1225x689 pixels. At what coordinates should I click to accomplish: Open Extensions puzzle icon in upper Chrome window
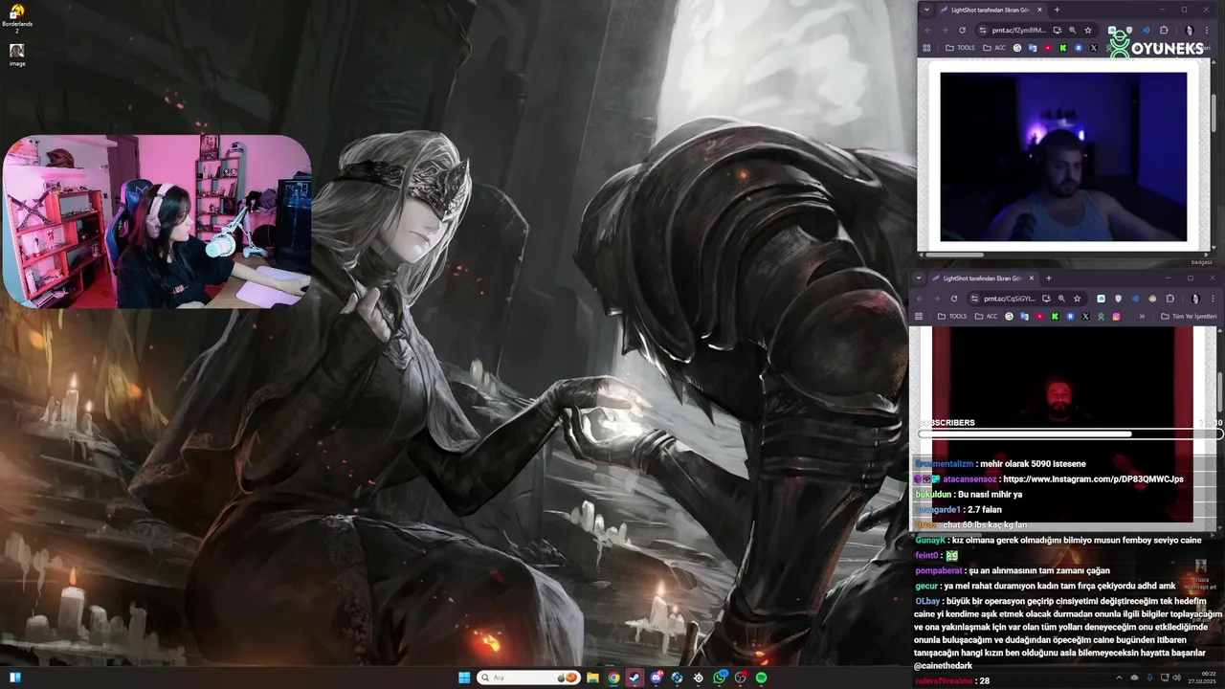tap(1164, 30)
